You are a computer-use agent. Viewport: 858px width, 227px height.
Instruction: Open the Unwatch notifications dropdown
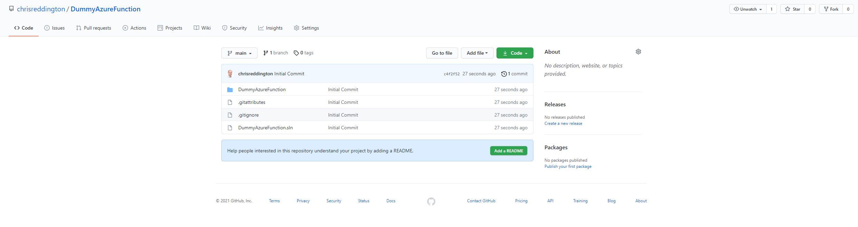coord(748,9)
